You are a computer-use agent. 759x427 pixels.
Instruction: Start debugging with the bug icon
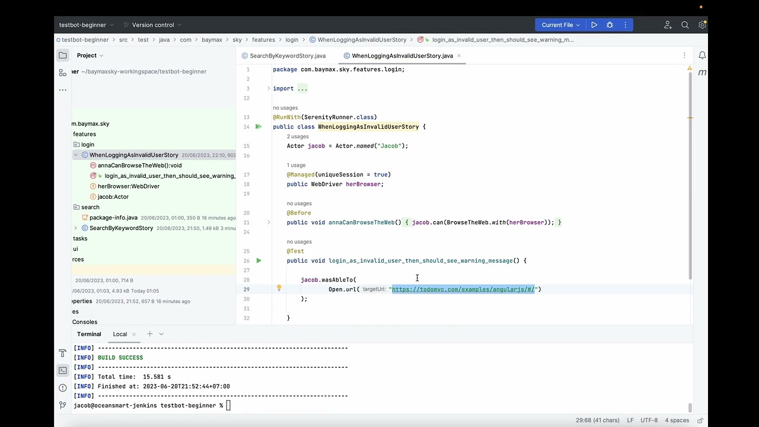(610, 25)
